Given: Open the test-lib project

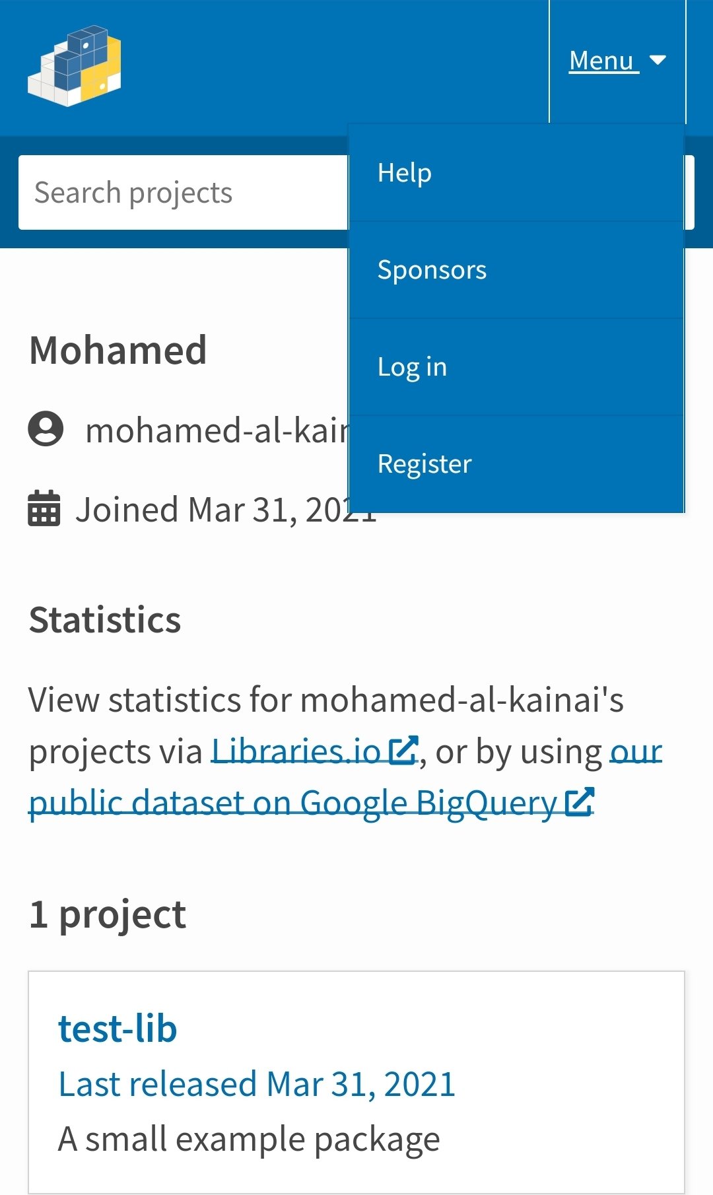Looking at the screenshot, I should [x=118, y=1029].
